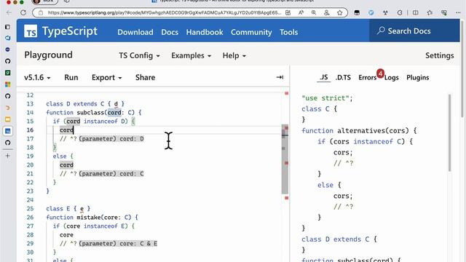Open the Help dropdown menu
Screen dimensions: 466x262
pyautogui.click(x=234, y=55)
